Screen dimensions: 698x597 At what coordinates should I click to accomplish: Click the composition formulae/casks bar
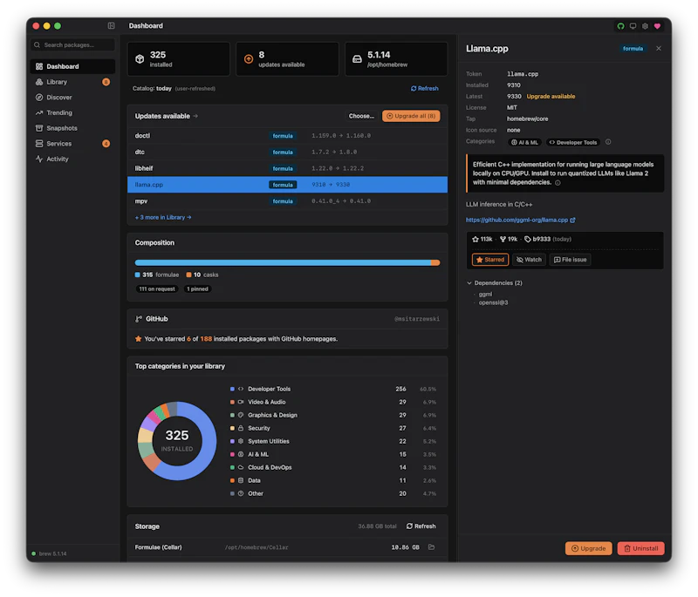pyautogui.click(x=287, y=262)
